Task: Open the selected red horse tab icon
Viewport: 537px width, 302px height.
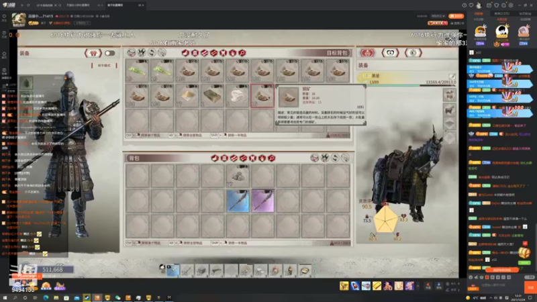Action: coord(367,53)
